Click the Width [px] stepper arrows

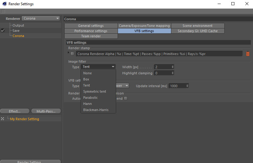tap(173, 67)
